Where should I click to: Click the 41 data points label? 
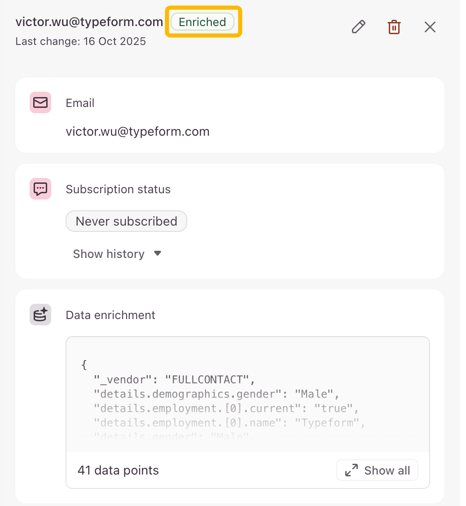[x=118, y=470]
